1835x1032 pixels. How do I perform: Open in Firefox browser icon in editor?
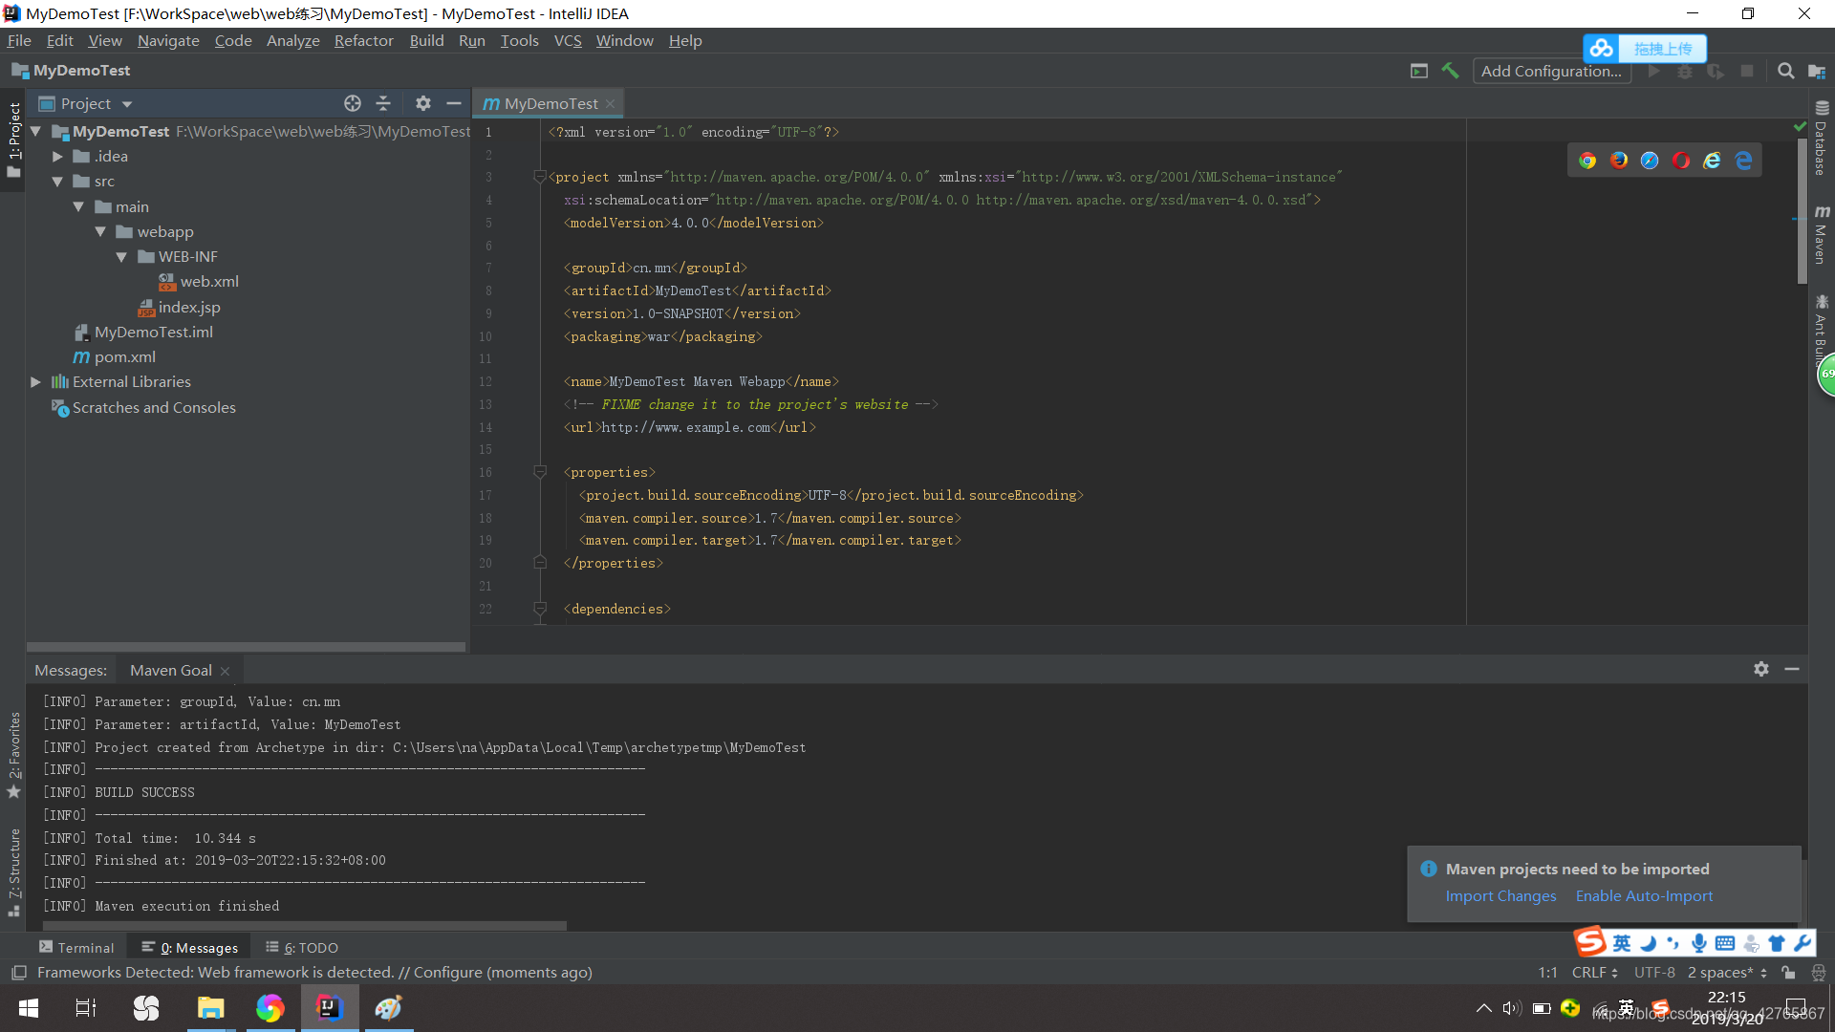click(1619, 161)
